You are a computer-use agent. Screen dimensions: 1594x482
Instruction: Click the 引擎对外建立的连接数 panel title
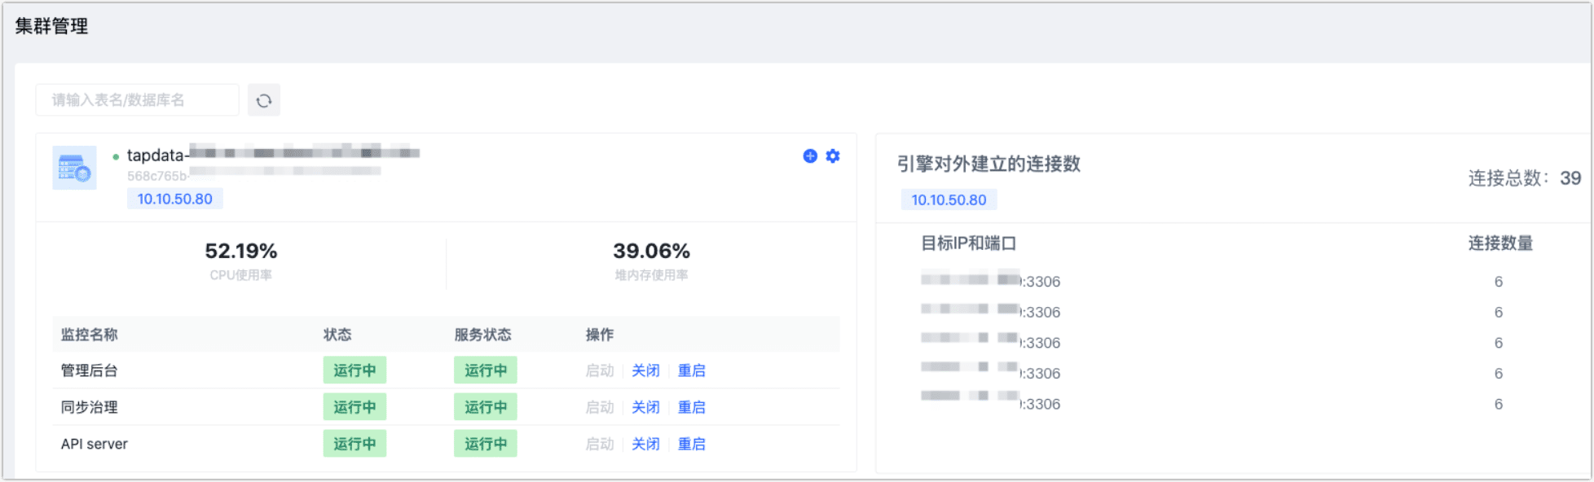coord(989,164)
